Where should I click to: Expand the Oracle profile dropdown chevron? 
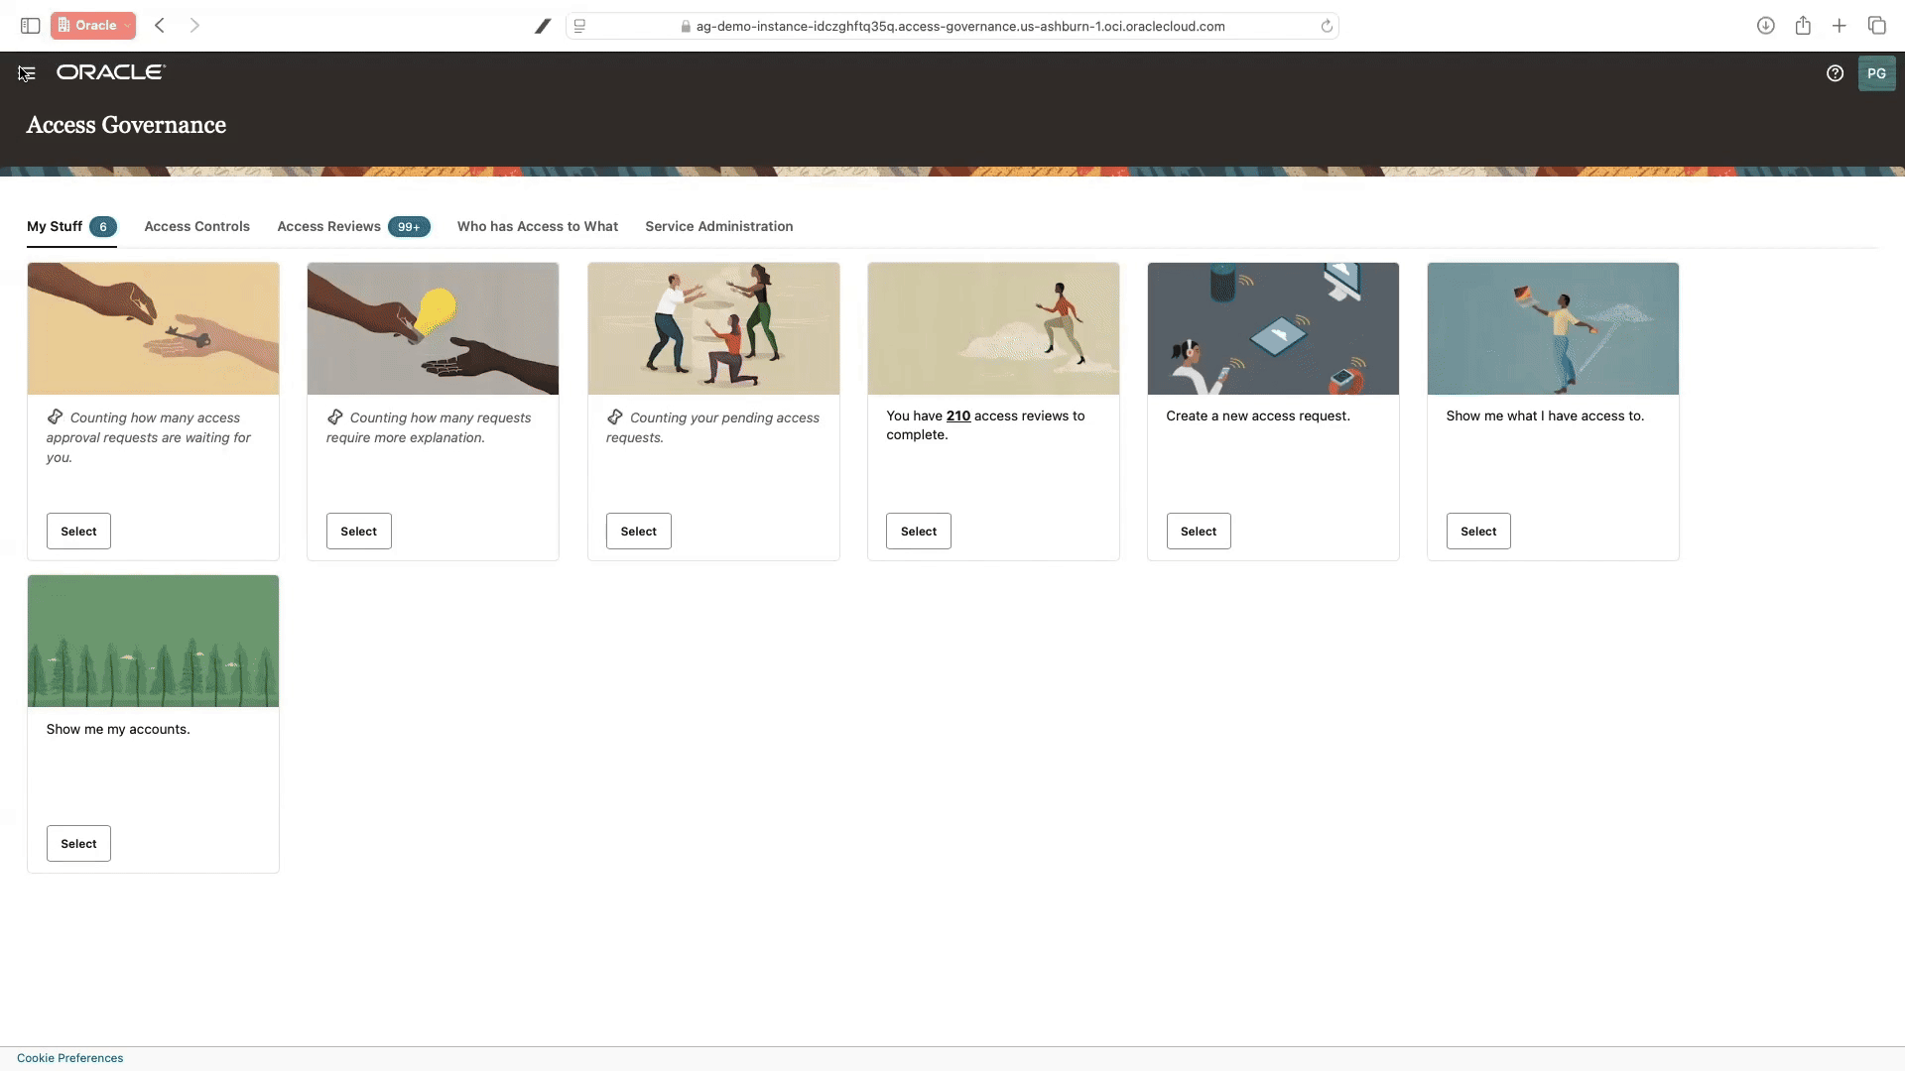pos(127,26)
